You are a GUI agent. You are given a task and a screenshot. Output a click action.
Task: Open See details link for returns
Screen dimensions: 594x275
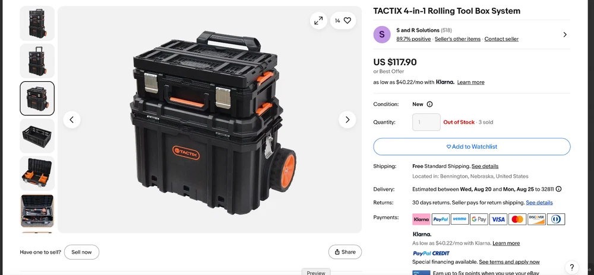(539, 203)
